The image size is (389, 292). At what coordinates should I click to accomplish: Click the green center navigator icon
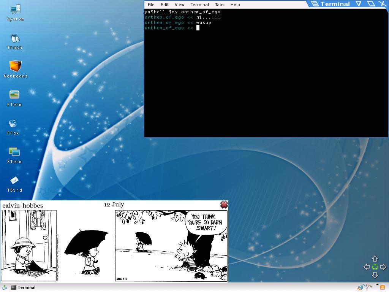pyautogui.click(x=375, y=267)
